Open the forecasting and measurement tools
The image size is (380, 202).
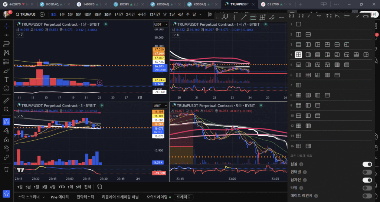click(x=6, y=62)
